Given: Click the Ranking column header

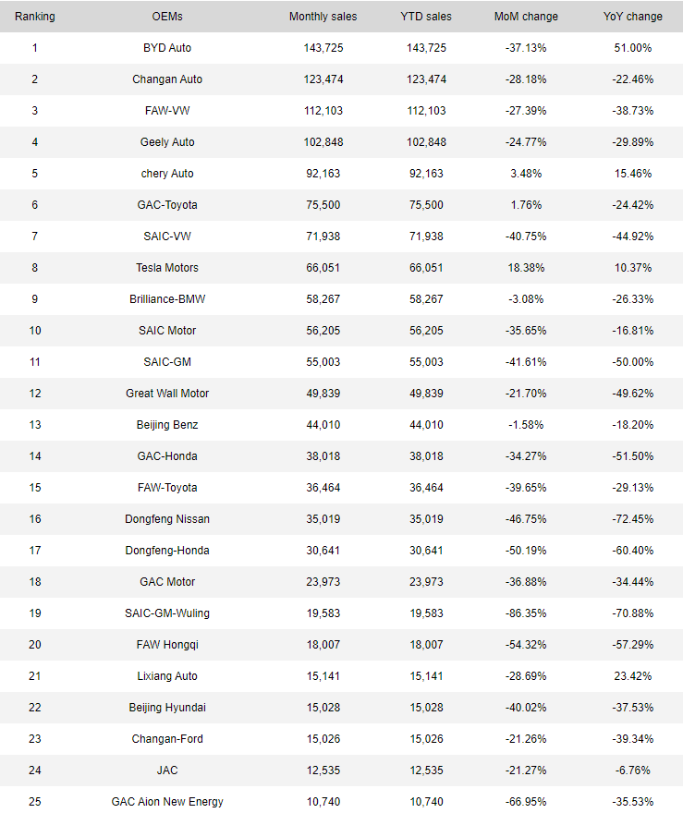Looking at the screenshot, I should coord(35,17).
